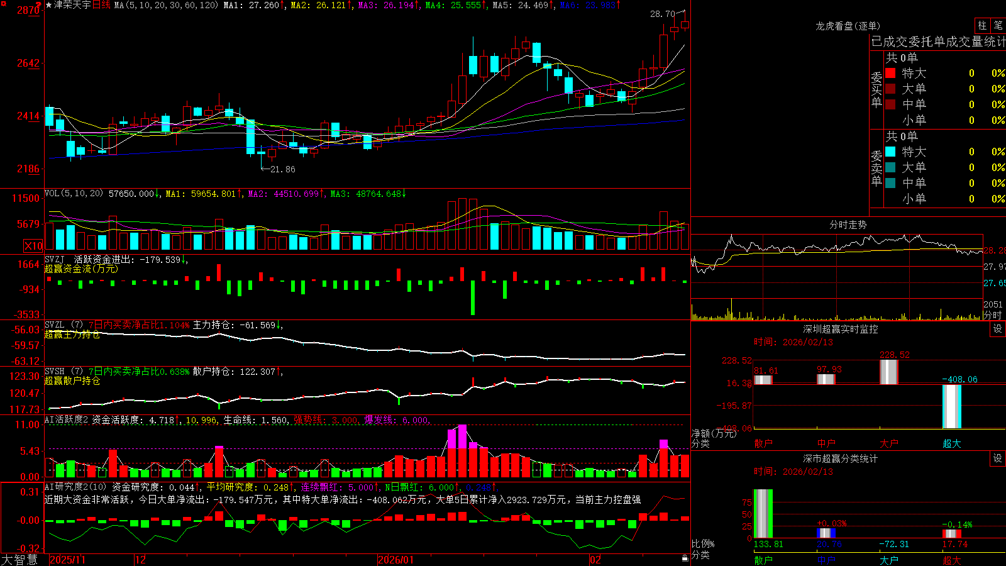Click the teal 中单 sell-order swatch
1006x566 pixels.
point(890,183)
